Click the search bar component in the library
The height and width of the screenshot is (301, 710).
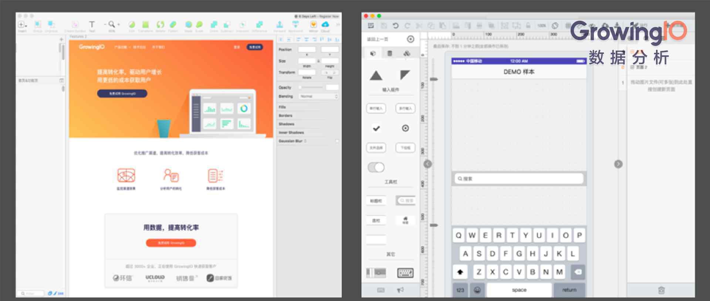pyautogui.click(x=406, y=201)
